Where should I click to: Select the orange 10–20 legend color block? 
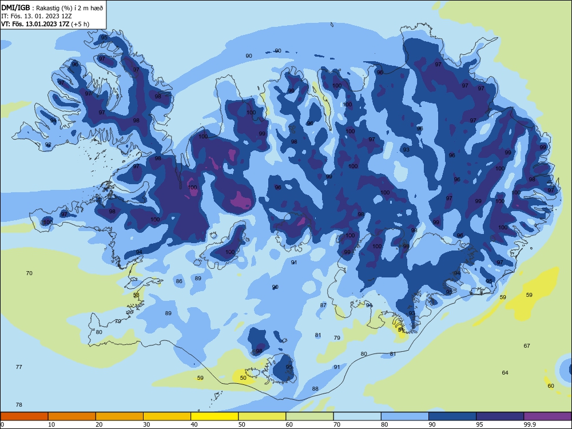pyautogui.click(x=72, y=416)
